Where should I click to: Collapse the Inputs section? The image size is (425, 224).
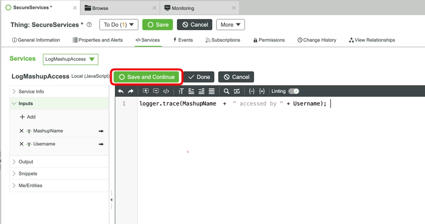tap(59, 104)
